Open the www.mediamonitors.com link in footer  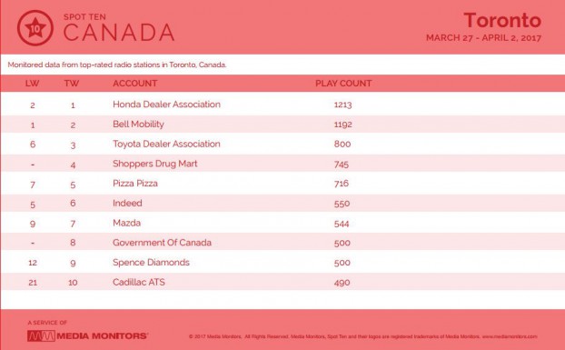pos(510,336)
